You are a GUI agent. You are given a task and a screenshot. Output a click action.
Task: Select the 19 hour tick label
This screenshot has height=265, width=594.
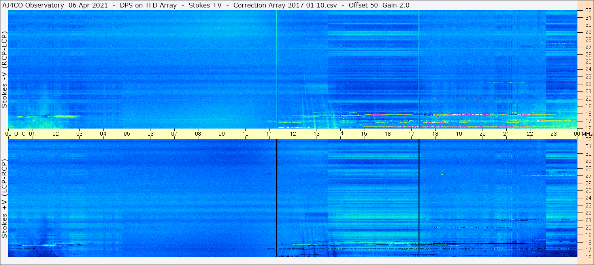pyautogui.click(x=459, y=134)
